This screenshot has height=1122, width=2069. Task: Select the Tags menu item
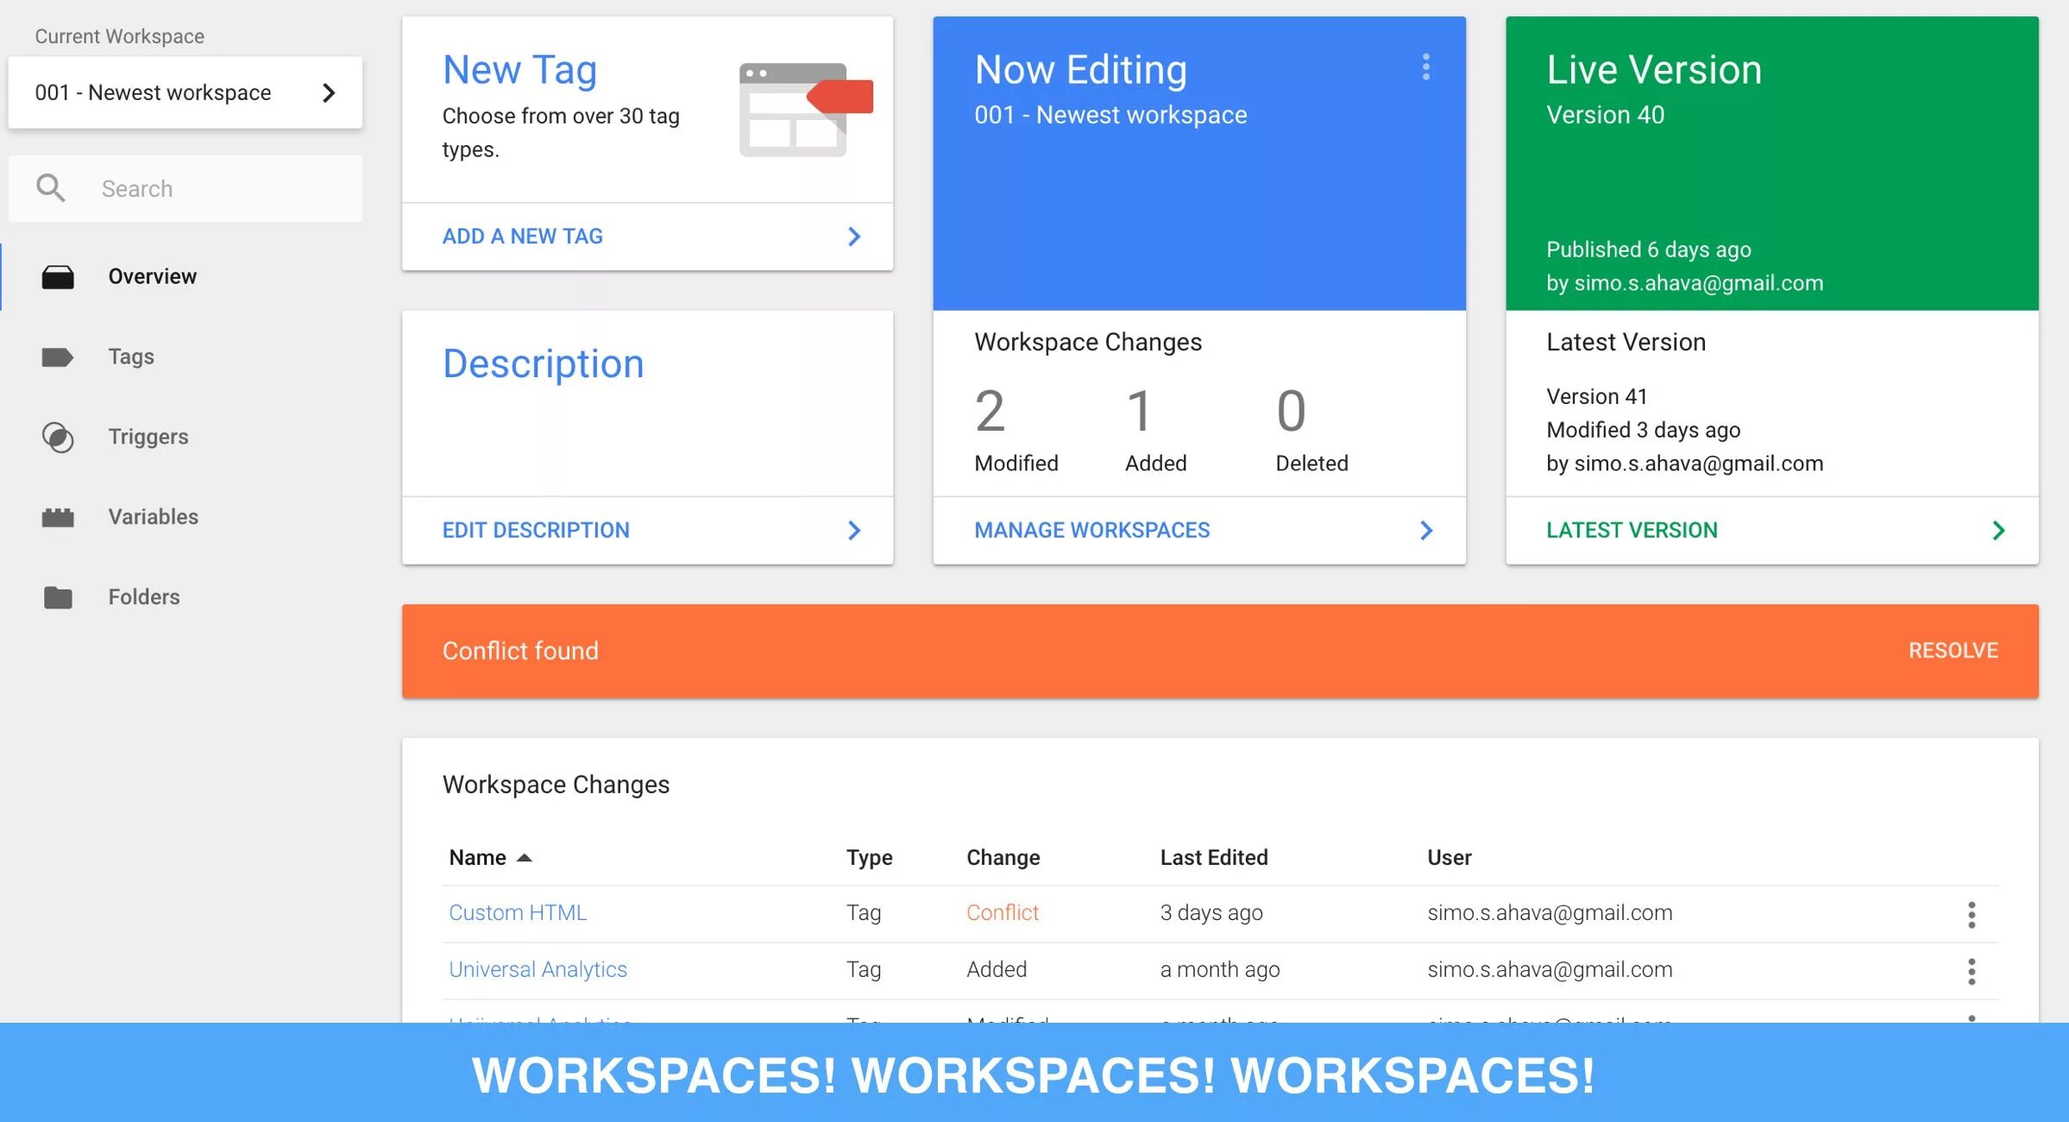(131, 355)
